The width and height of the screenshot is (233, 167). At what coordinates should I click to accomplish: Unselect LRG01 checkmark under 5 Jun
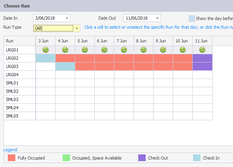point(85,50)
